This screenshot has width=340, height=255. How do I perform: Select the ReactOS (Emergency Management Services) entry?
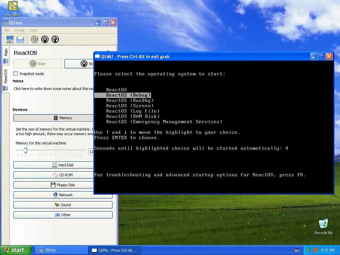coord(164,122)
